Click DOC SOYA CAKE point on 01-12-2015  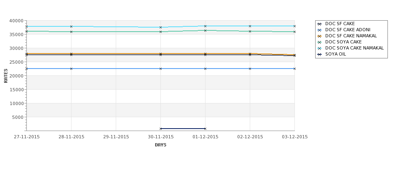[x=205, y=30]
